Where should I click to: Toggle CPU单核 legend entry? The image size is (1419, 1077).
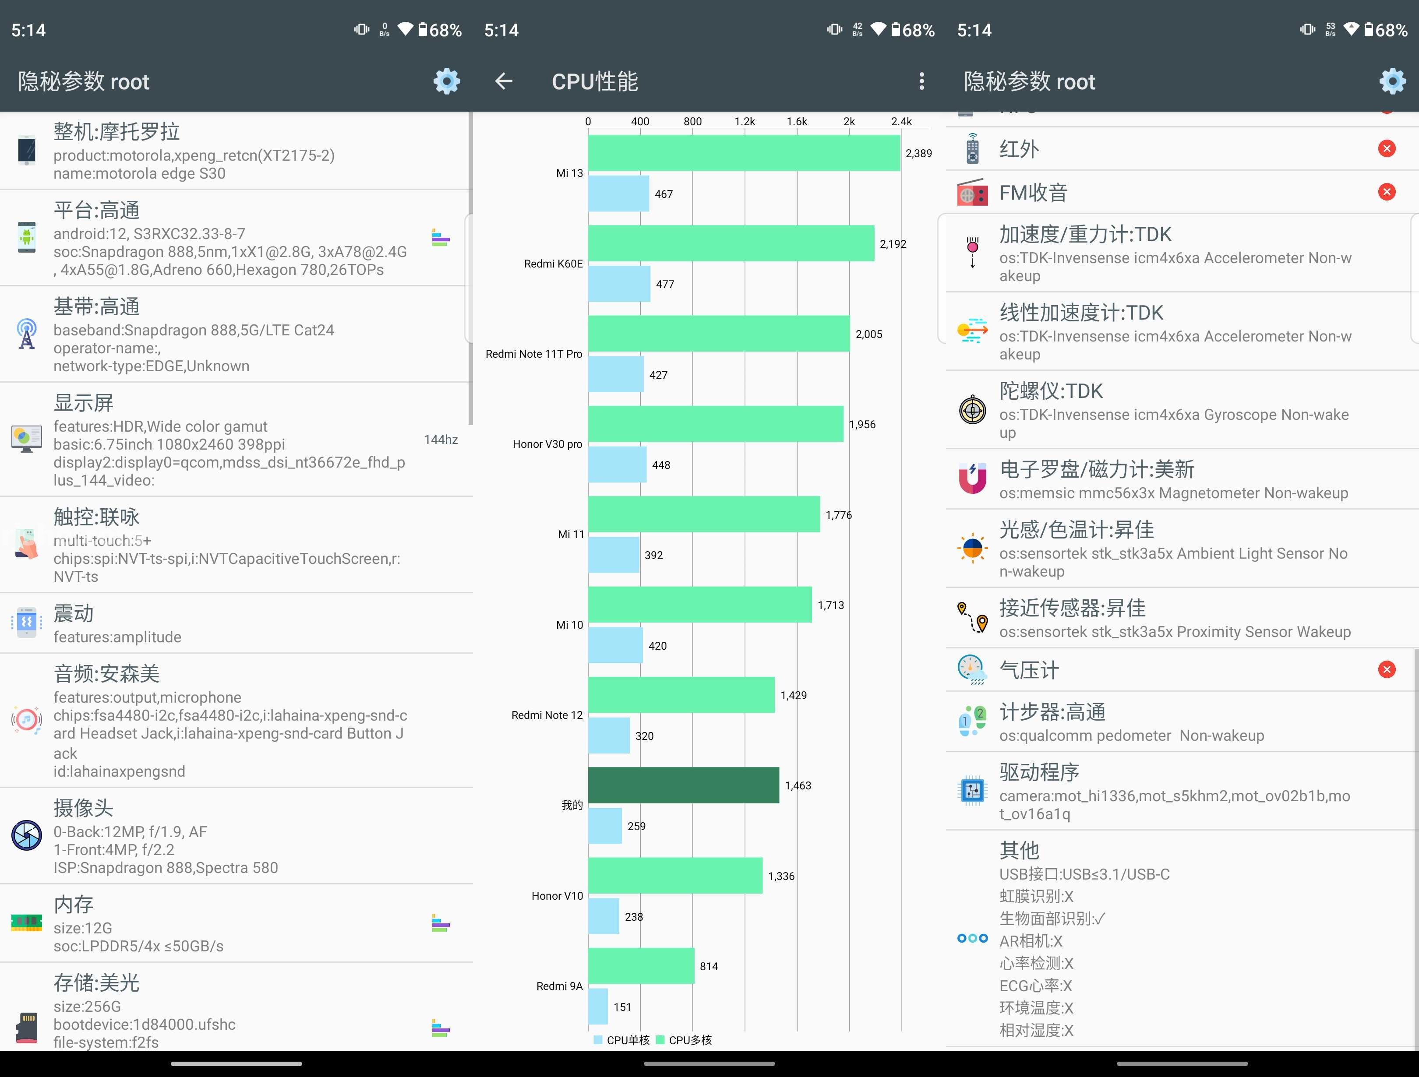(x=621, y=1040)
